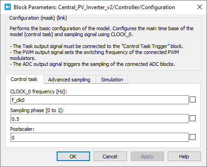Image resolution: width=207 pixels, height=167 pixels.
Task: Click the PLECS icon in the title bar
Action: coord(8,7)
